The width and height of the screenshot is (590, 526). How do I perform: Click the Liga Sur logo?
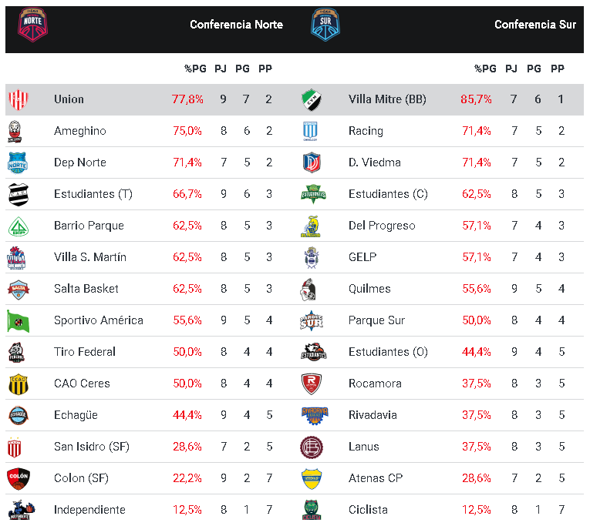coord(325,24)
